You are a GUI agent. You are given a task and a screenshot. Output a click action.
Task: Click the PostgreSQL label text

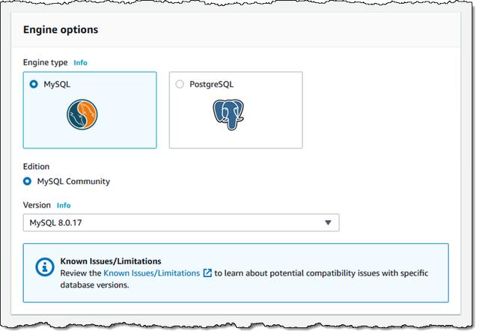[x=212, y=85]
